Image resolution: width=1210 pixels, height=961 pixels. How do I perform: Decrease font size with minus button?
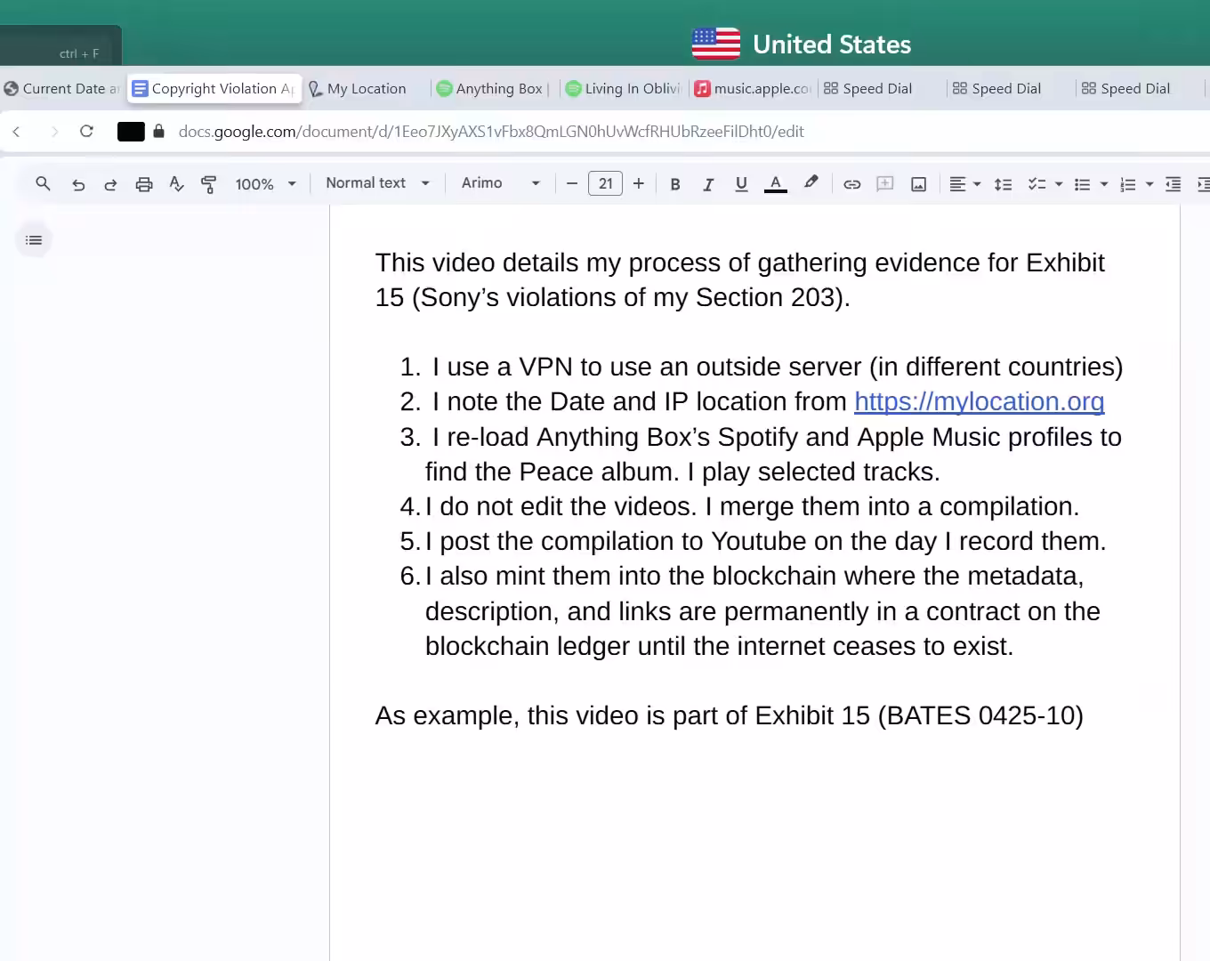coord(572,183)
